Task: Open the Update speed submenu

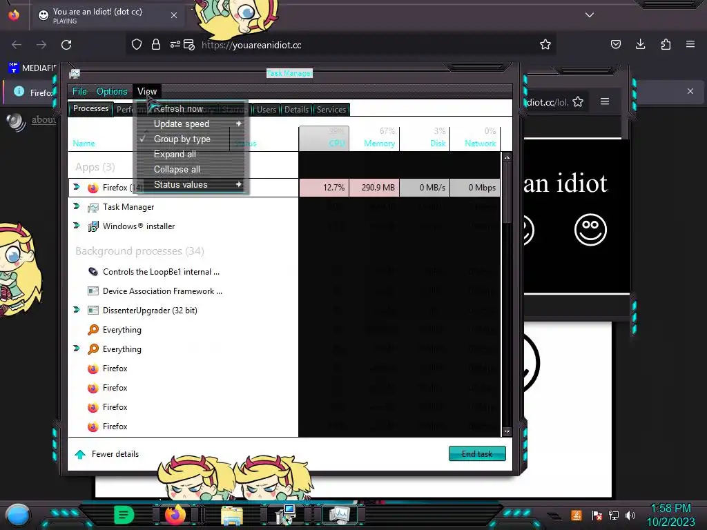Action: click(x=191, y=124)
